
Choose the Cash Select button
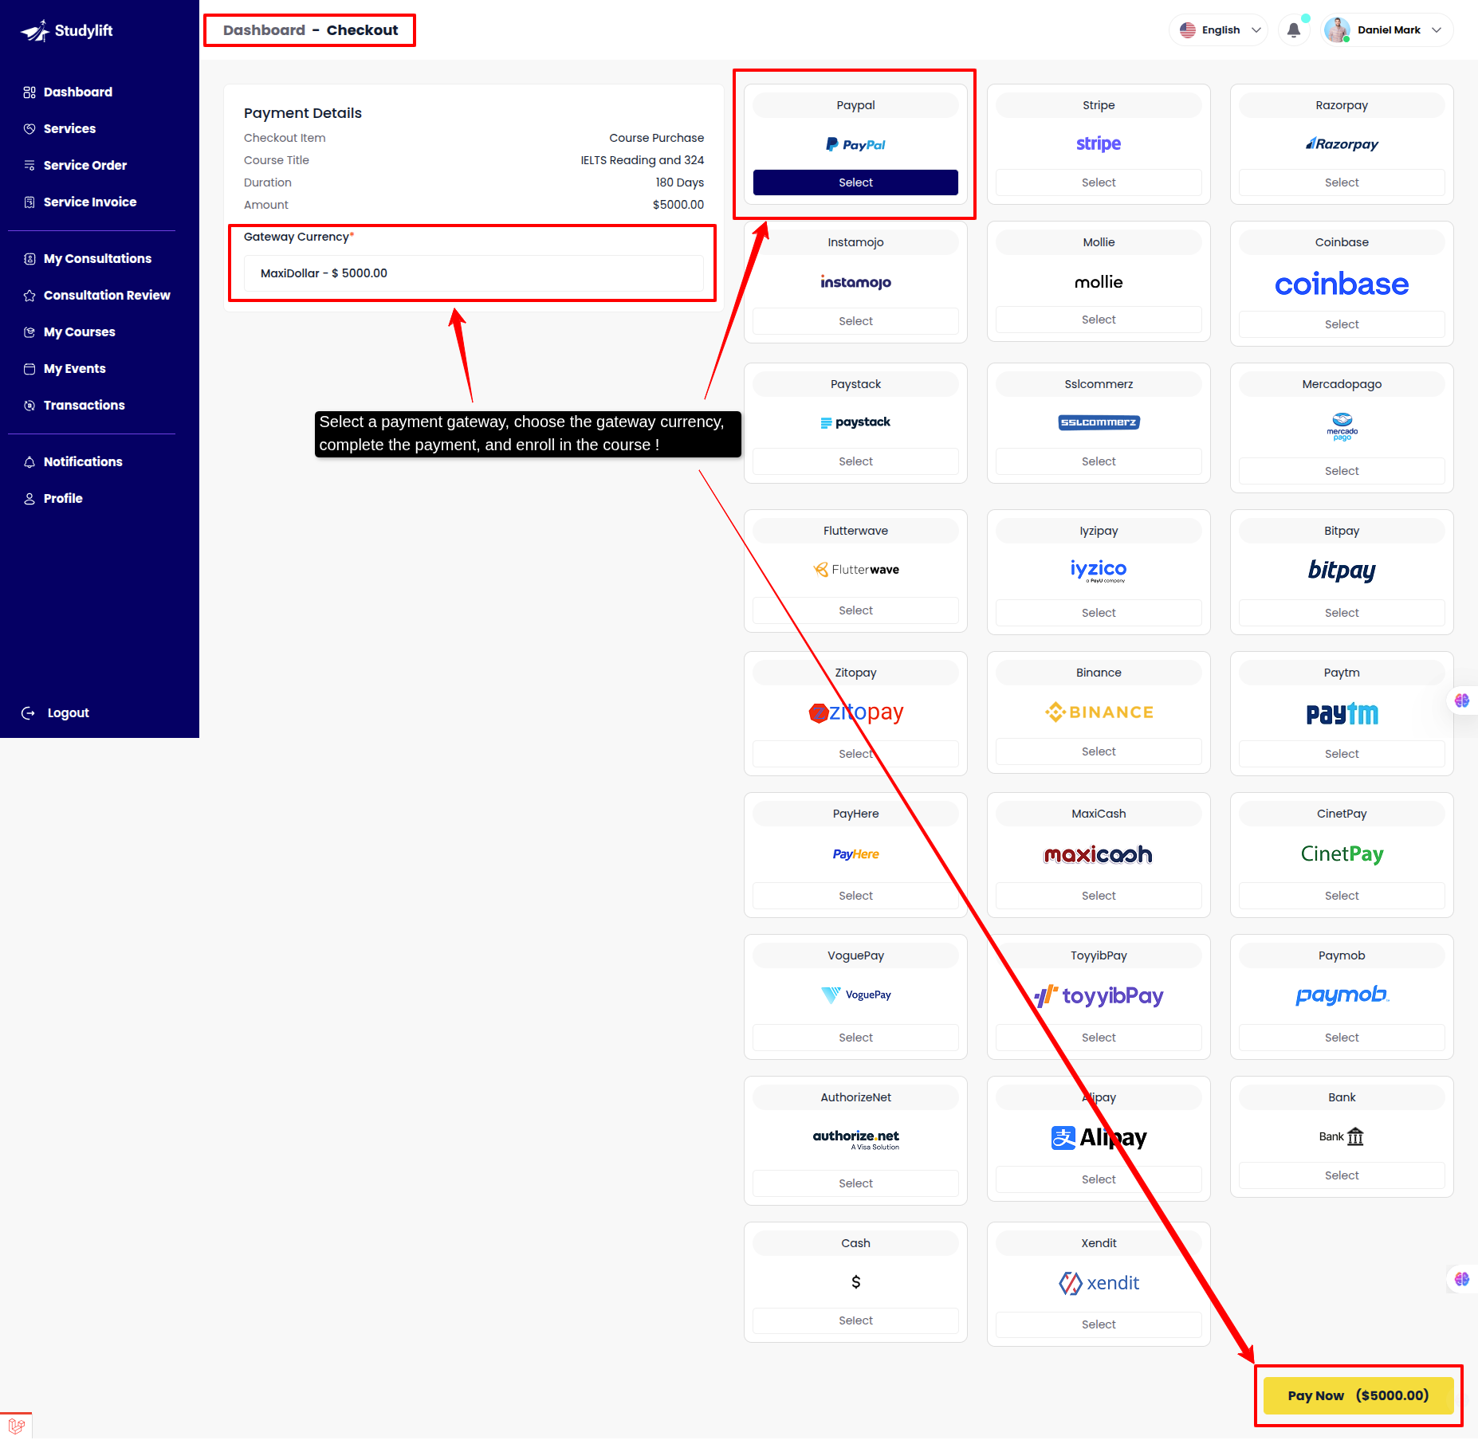point(855,1320)
